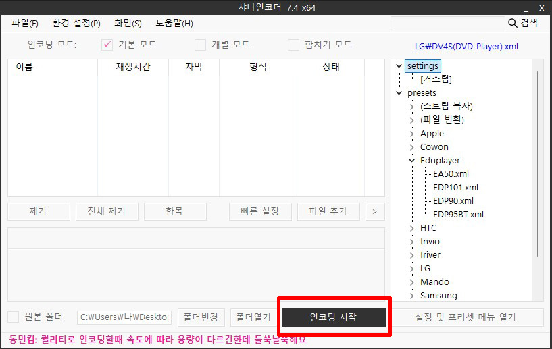Collapse the presets tree node
The width and height of the screenshot is (552, 349).
(x=399, y=93)
